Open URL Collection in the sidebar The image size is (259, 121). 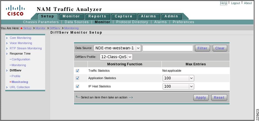tap(20, 87)
